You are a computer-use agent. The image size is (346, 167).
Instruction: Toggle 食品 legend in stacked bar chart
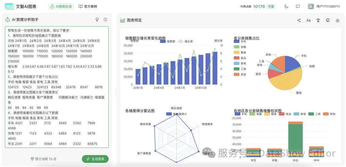click(x=285, y=114)
